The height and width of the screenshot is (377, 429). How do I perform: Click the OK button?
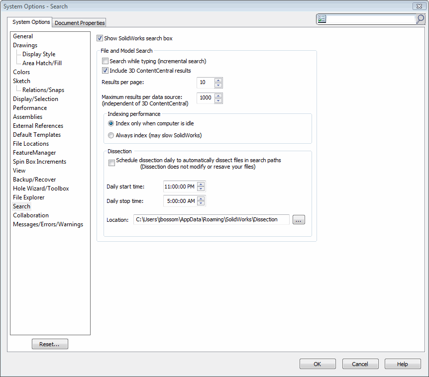(x=318, y=364)
